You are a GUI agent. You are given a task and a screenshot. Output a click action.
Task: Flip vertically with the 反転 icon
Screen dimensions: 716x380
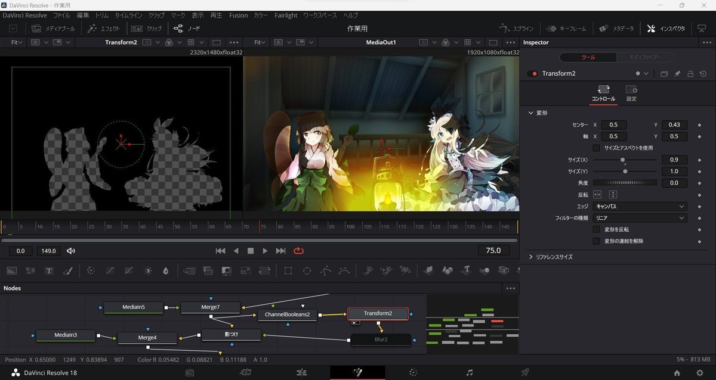613,195
